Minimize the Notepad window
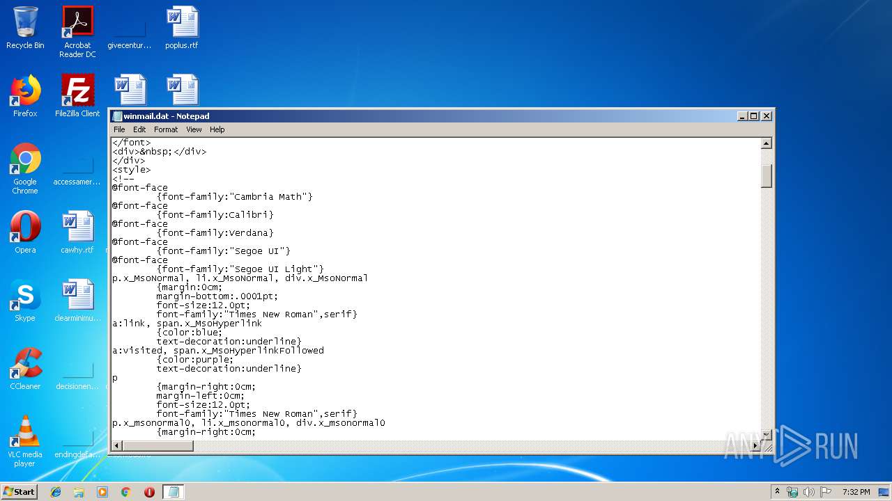The image size is (892, 501). (x=742, y=116)
